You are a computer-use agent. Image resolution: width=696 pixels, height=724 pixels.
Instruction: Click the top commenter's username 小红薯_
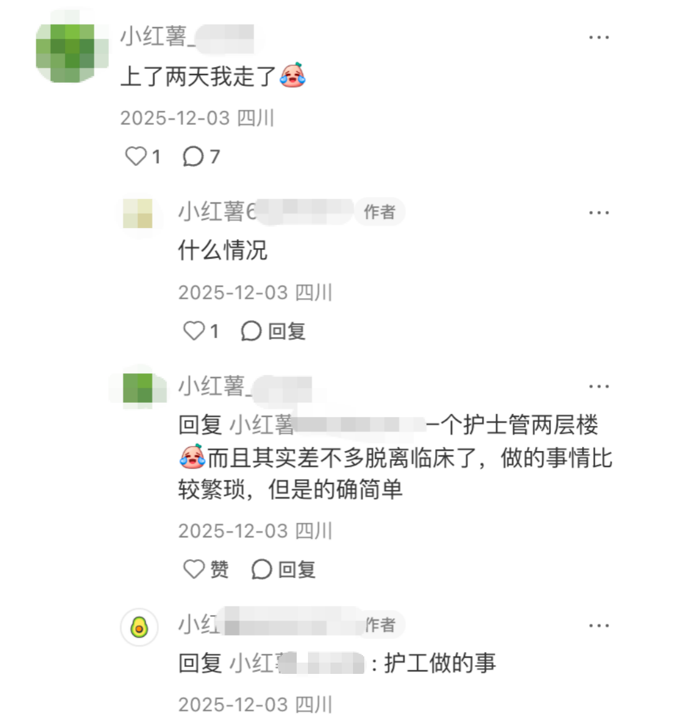[187, 36]
